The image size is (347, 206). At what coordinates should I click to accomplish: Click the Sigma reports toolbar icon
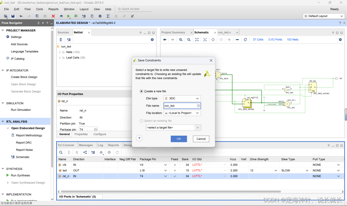coord(108,16)
